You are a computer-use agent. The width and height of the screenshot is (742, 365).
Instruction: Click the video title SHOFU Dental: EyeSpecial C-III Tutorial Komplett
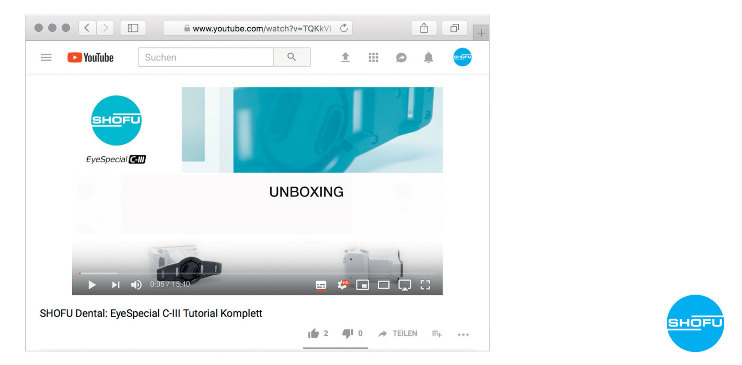pyautogui.click(x=151, y=313)
